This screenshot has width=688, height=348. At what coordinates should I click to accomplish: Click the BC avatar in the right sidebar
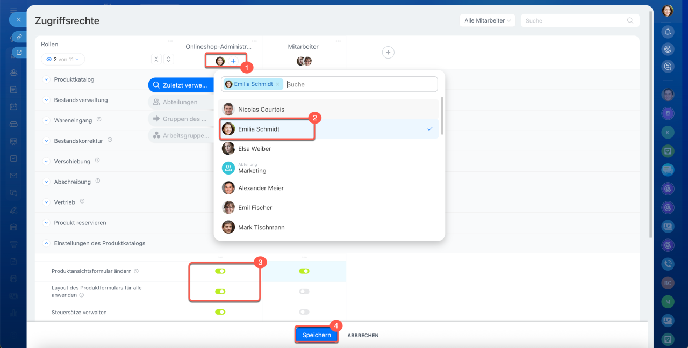point(668,282)
